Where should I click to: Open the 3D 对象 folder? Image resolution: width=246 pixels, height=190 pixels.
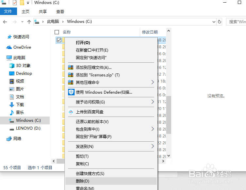click(20, 66)
